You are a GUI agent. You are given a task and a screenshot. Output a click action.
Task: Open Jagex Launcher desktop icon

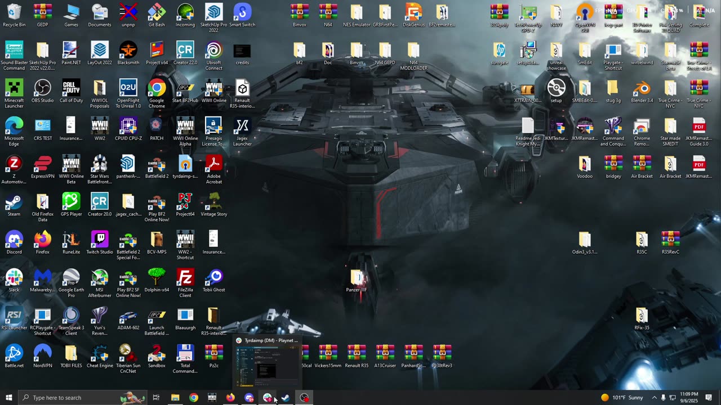pos(242,132)
